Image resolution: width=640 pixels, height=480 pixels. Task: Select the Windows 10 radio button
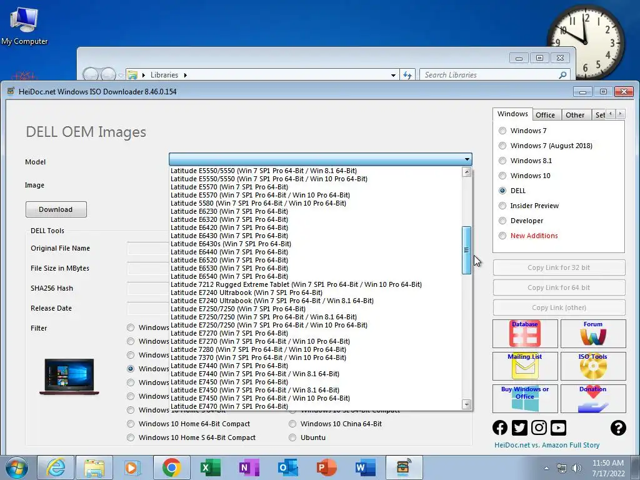pyautogui.click(x=502, y=176)
